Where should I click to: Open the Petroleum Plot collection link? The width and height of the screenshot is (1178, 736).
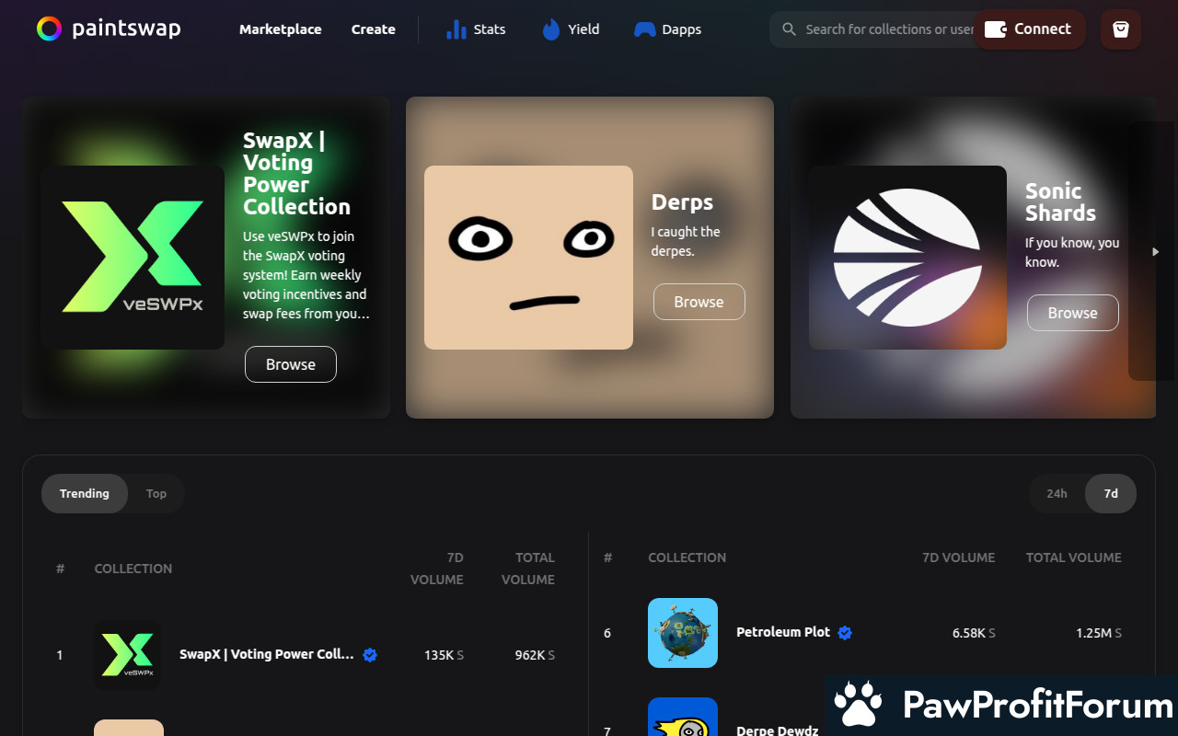coord(783,633)
